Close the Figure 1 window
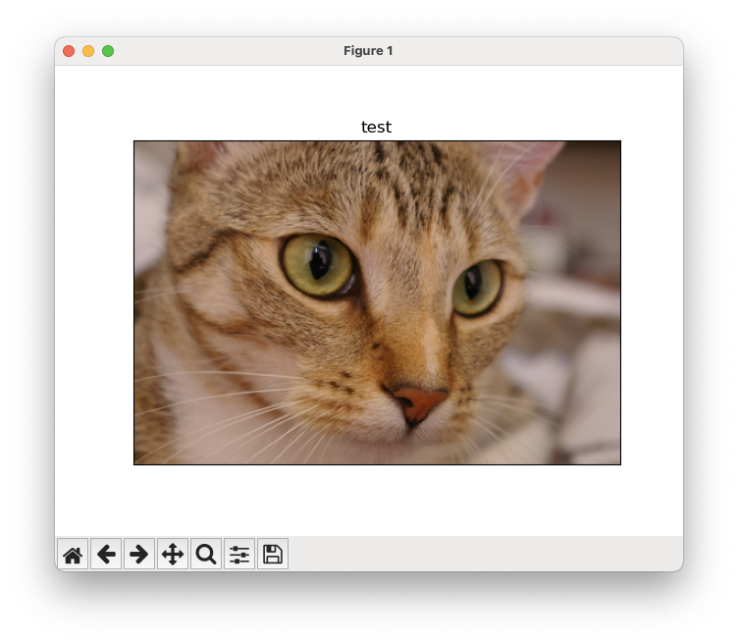The width and height of the screenshot is (738, 644). coord(69,51)
